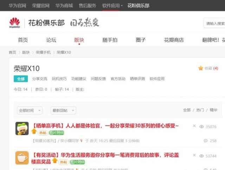Click eye views icon beside 35076
Viewport: 225px width, 170px height.
[x=201, y=127]
